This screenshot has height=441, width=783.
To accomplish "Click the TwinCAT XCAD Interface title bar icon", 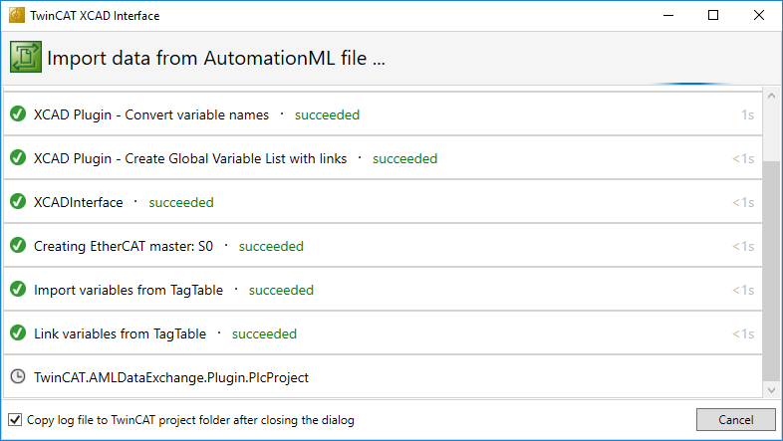I will point(17,15).
